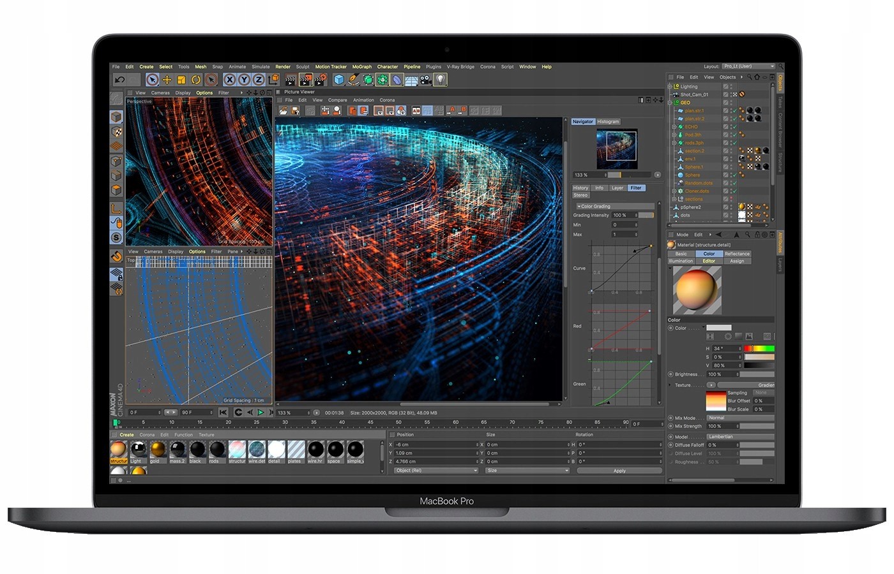Click the Enable Snap S icon
Screen dimensions: 894x574
pyautogui.click(x=116, y=237)
